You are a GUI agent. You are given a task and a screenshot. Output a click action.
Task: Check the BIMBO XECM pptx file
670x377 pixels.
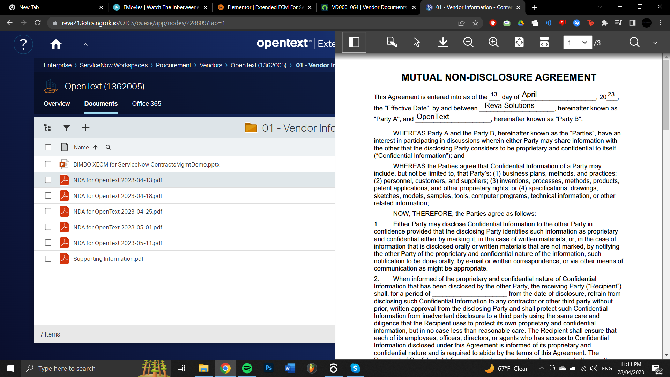coord(48,164)
